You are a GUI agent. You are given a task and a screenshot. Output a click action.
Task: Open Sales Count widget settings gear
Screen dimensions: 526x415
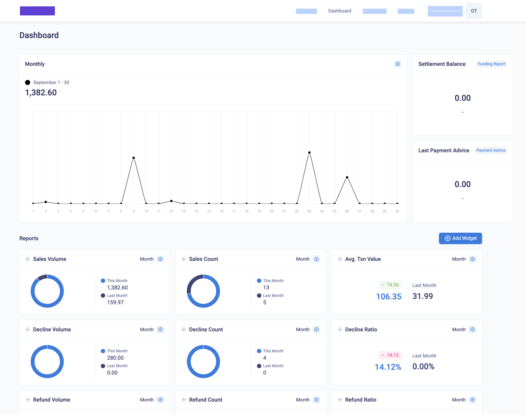pyautogui.click(x=317, y=259)
